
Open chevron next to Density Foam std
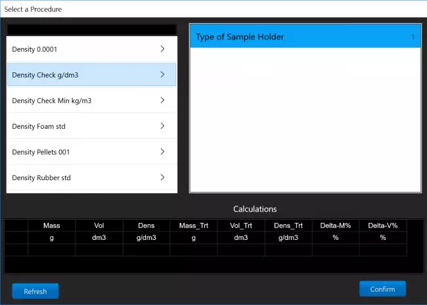coord(162,126)
